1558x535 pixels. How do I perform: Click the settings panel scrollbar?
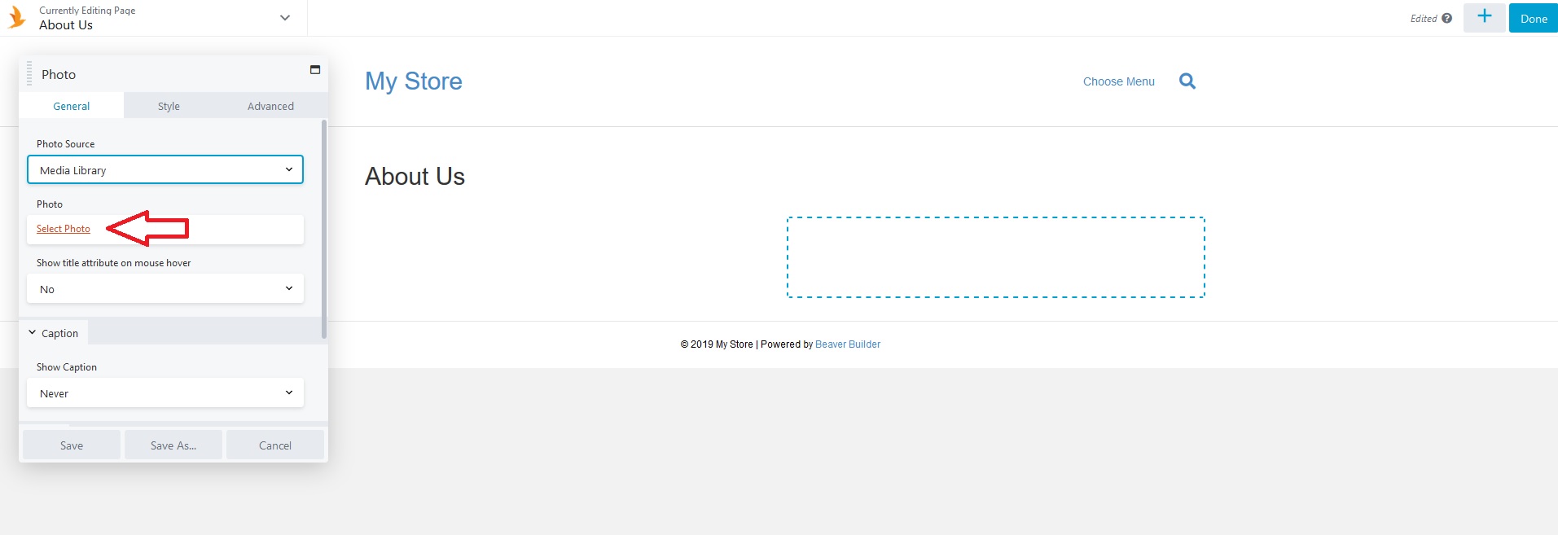pos(324,229)
